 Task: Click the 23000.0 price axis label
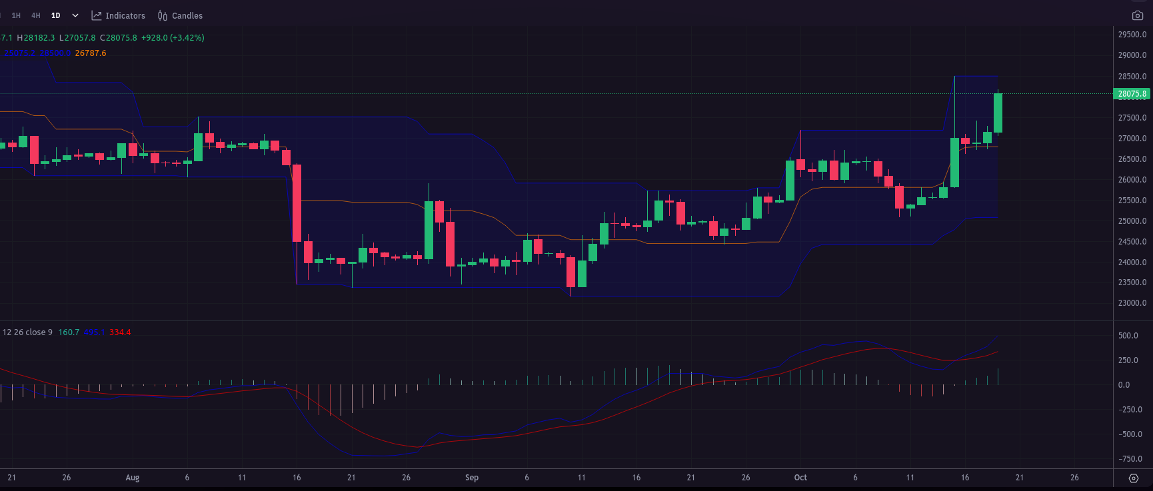pos(1132,303)
